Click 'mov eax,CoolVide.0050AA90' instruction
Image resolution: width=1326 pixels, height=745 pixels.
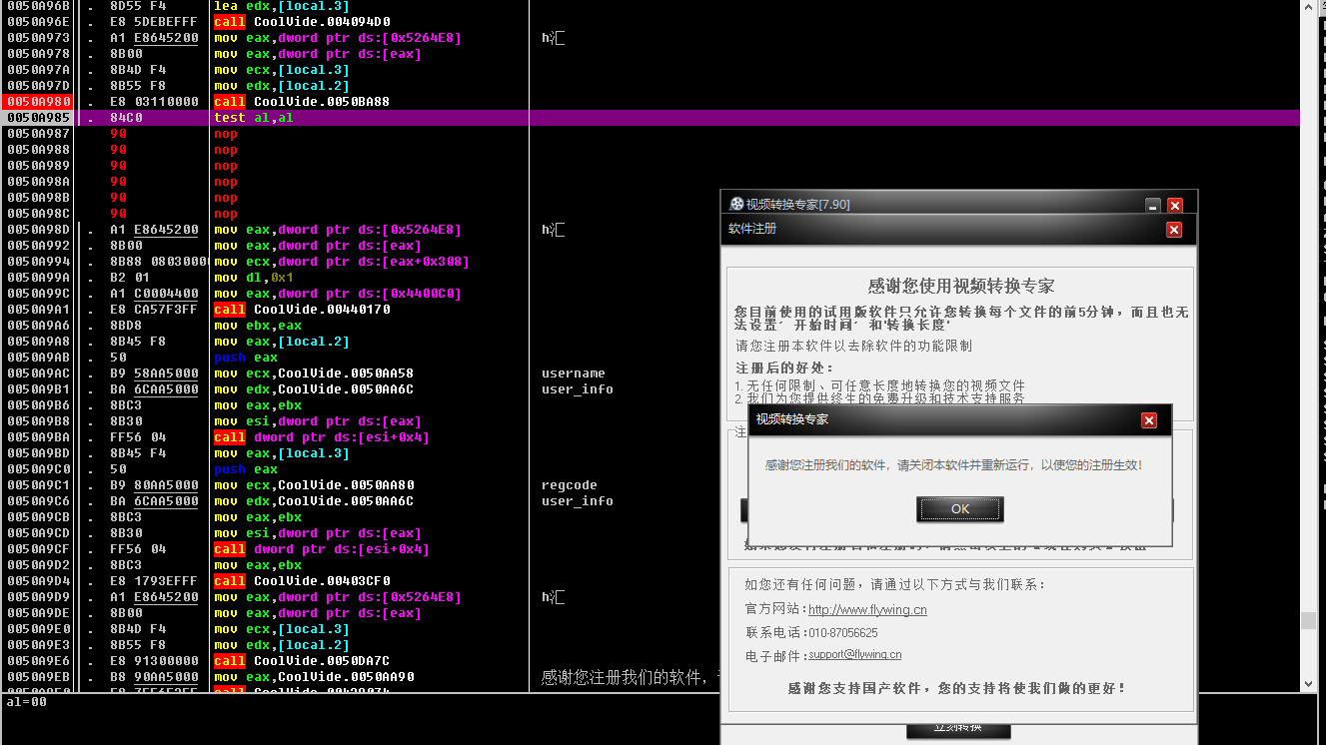coord(314,677)
